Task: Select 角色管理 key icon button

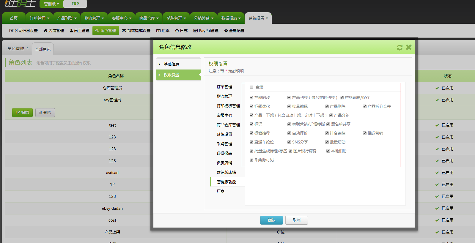Action: click(106, 31)
